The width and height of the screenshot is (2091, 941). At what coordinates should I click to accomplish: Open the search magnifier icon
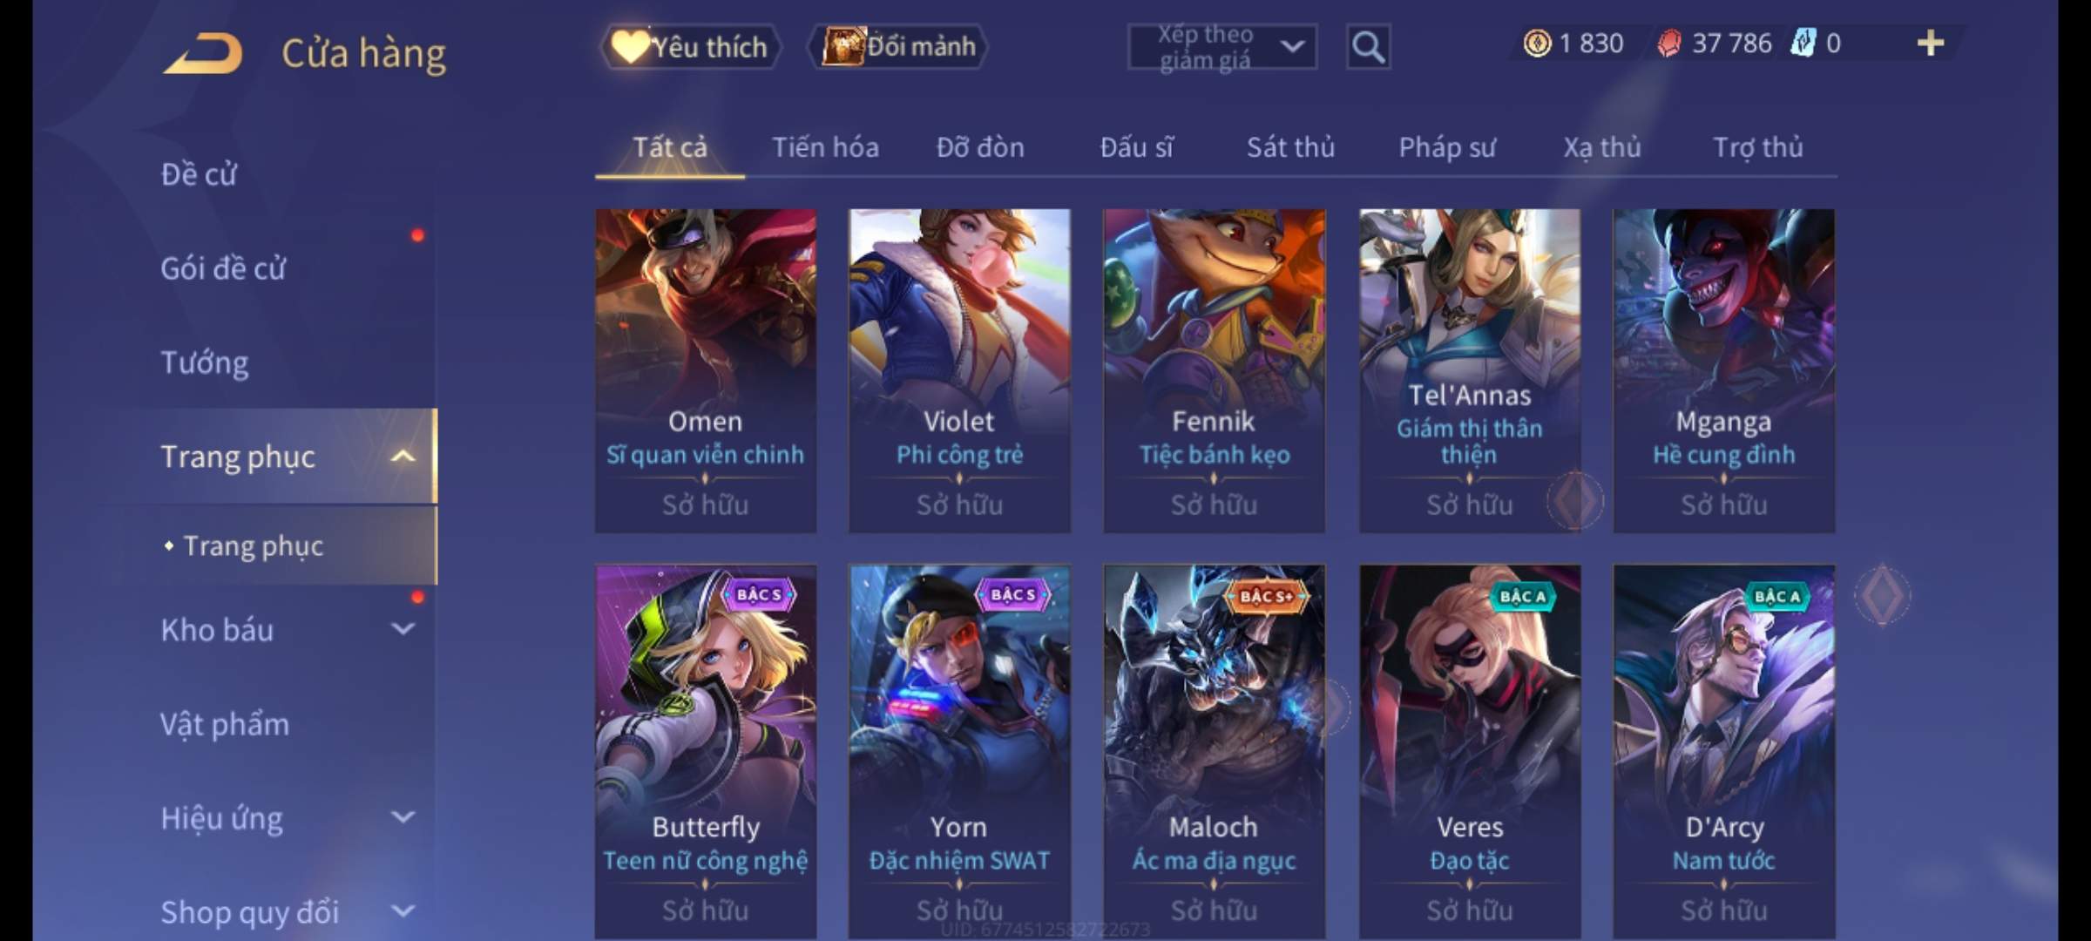click(x=1368, y=47)
